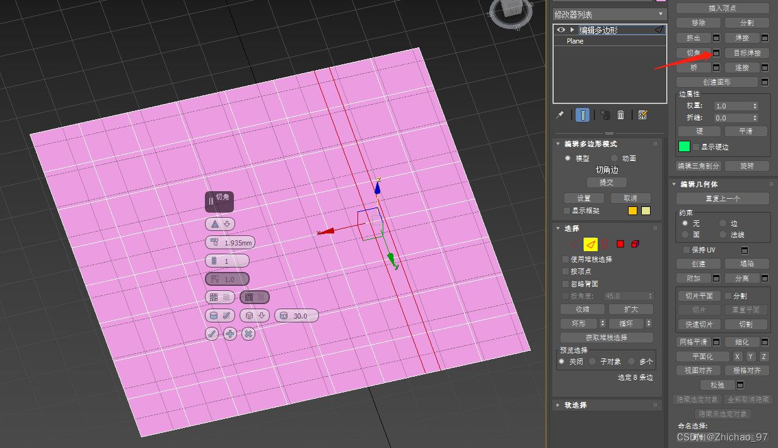
Task: Select the 动画 radio button
Action: tap(615, 158)
